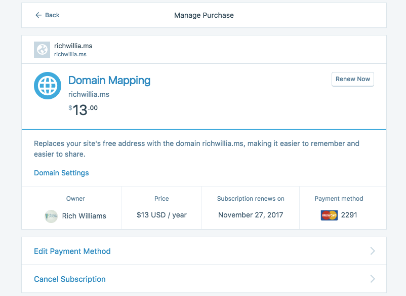Image resolution: width=406 pixels, height=296 pixels.
Task: Go back using the Back link text
Action: coord(52,15)
